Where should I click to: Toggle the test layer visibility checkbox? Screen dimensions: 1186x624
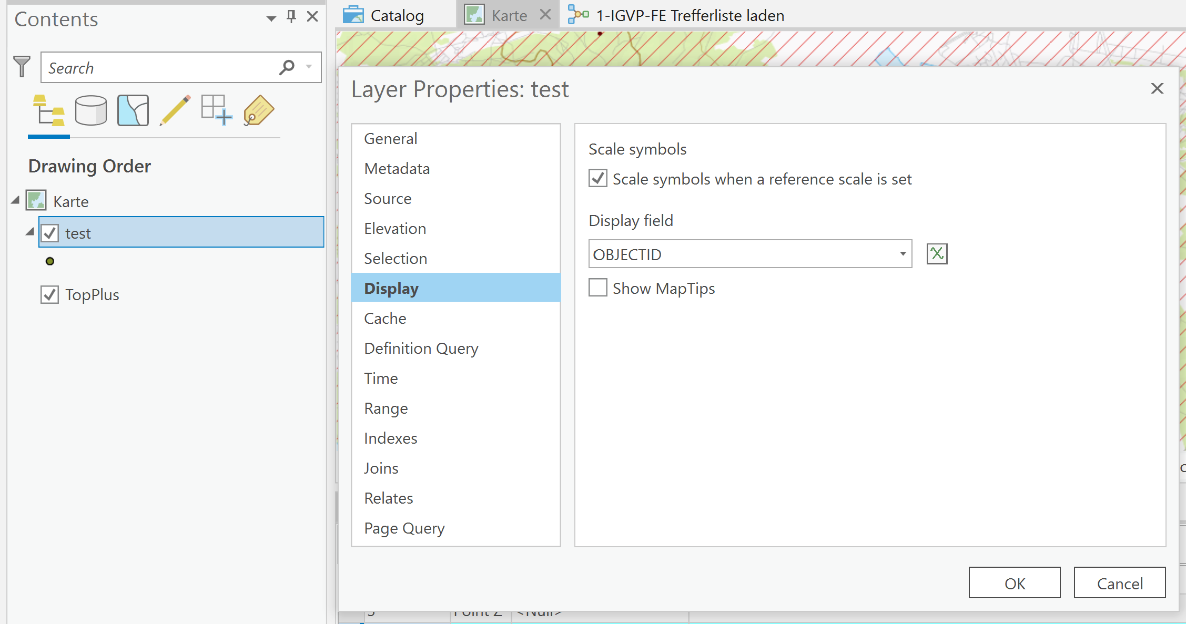[x=50, y=233]
